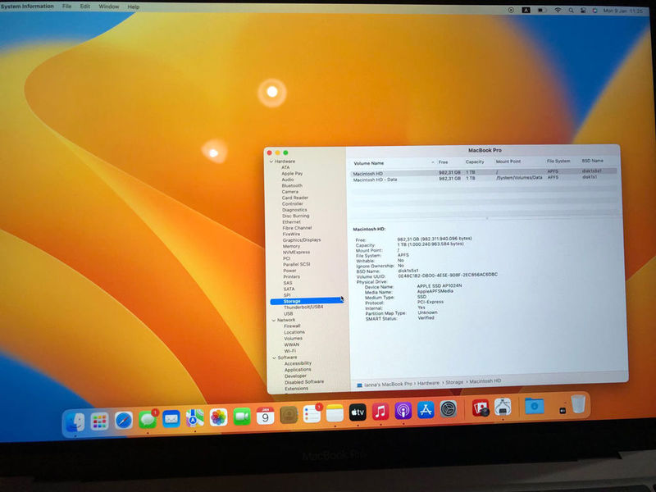Launch Safari from the Dock
Viewport: 656px width, 492px height.
coord(124,420)
